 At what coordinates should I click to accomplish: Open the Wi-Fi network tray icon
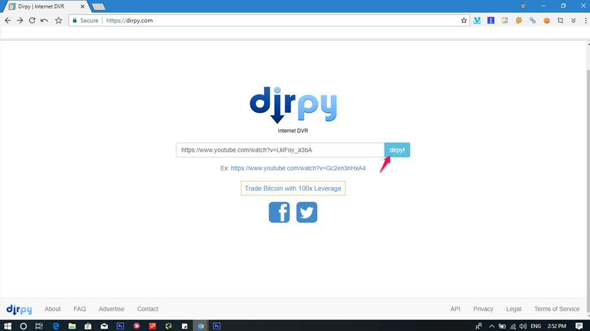click(x=513, y=326)
